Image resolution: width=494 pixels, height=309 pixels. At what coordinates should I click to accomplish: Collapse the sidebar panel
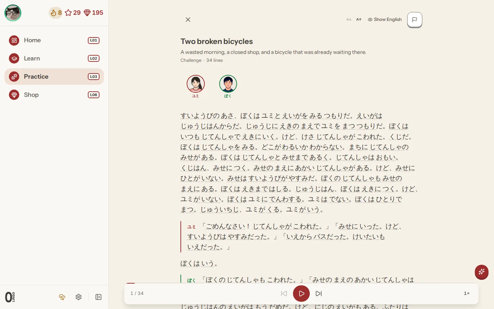point(98,297)
